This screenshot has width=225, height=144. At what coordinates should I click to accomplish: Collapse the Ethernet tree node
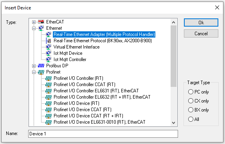point(34,28)
